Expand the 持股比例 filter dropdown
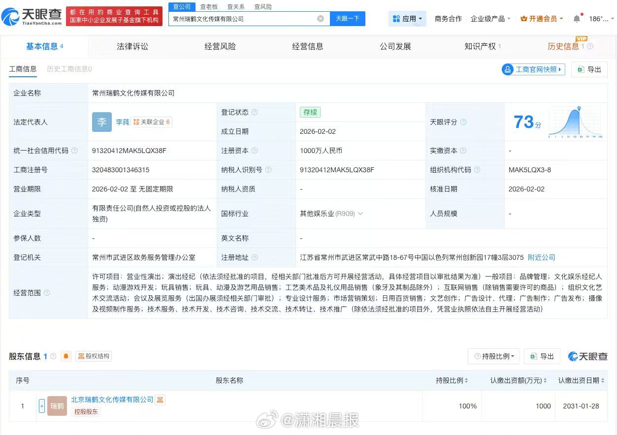 point(494,356)
